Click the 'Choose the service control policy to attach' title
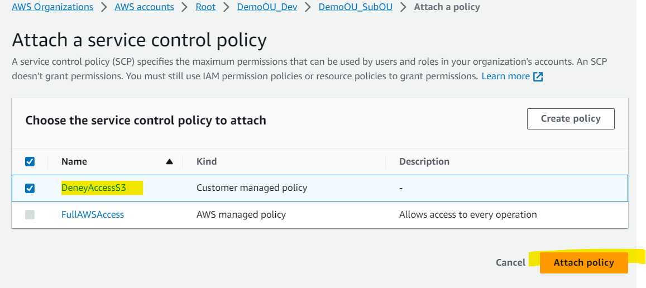This screenshot has height=288, width=646. (146, 121)
